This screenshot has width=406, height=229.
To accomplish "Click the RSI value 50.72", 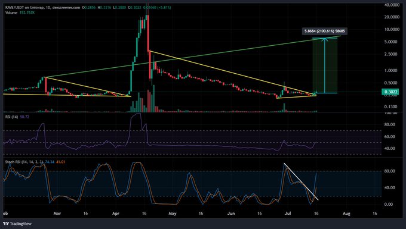I will (x=24, y=117).
